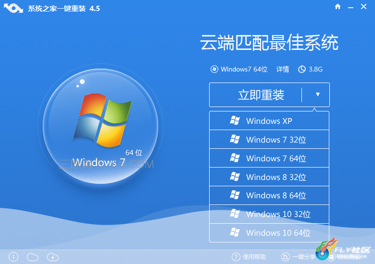Image resolution: width=375 pixels, height=264 pixels.
Task: Minimize the reinstall tool window
Action: tap(350, 8)
